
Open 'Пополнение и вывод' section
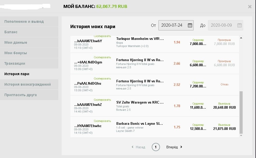24,21
